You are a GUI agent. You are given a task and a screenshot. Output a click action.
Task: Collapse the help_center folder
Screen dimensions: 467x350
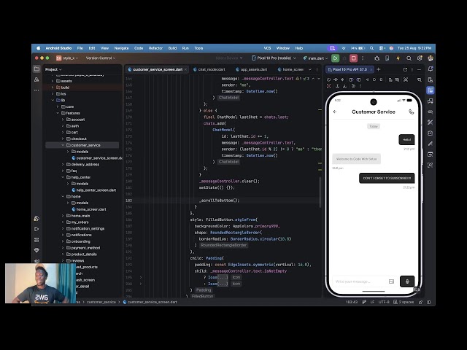pos(63,177)
